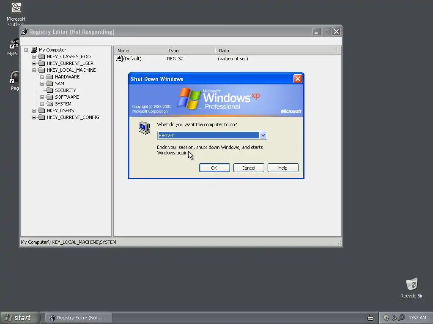Click the on-screen keyboard tray icon
433x324 pixels.
click(370, 318)
